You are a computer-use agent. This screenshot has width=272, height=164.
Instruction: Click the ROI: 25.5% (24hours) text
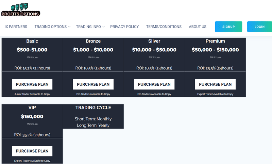215,68
